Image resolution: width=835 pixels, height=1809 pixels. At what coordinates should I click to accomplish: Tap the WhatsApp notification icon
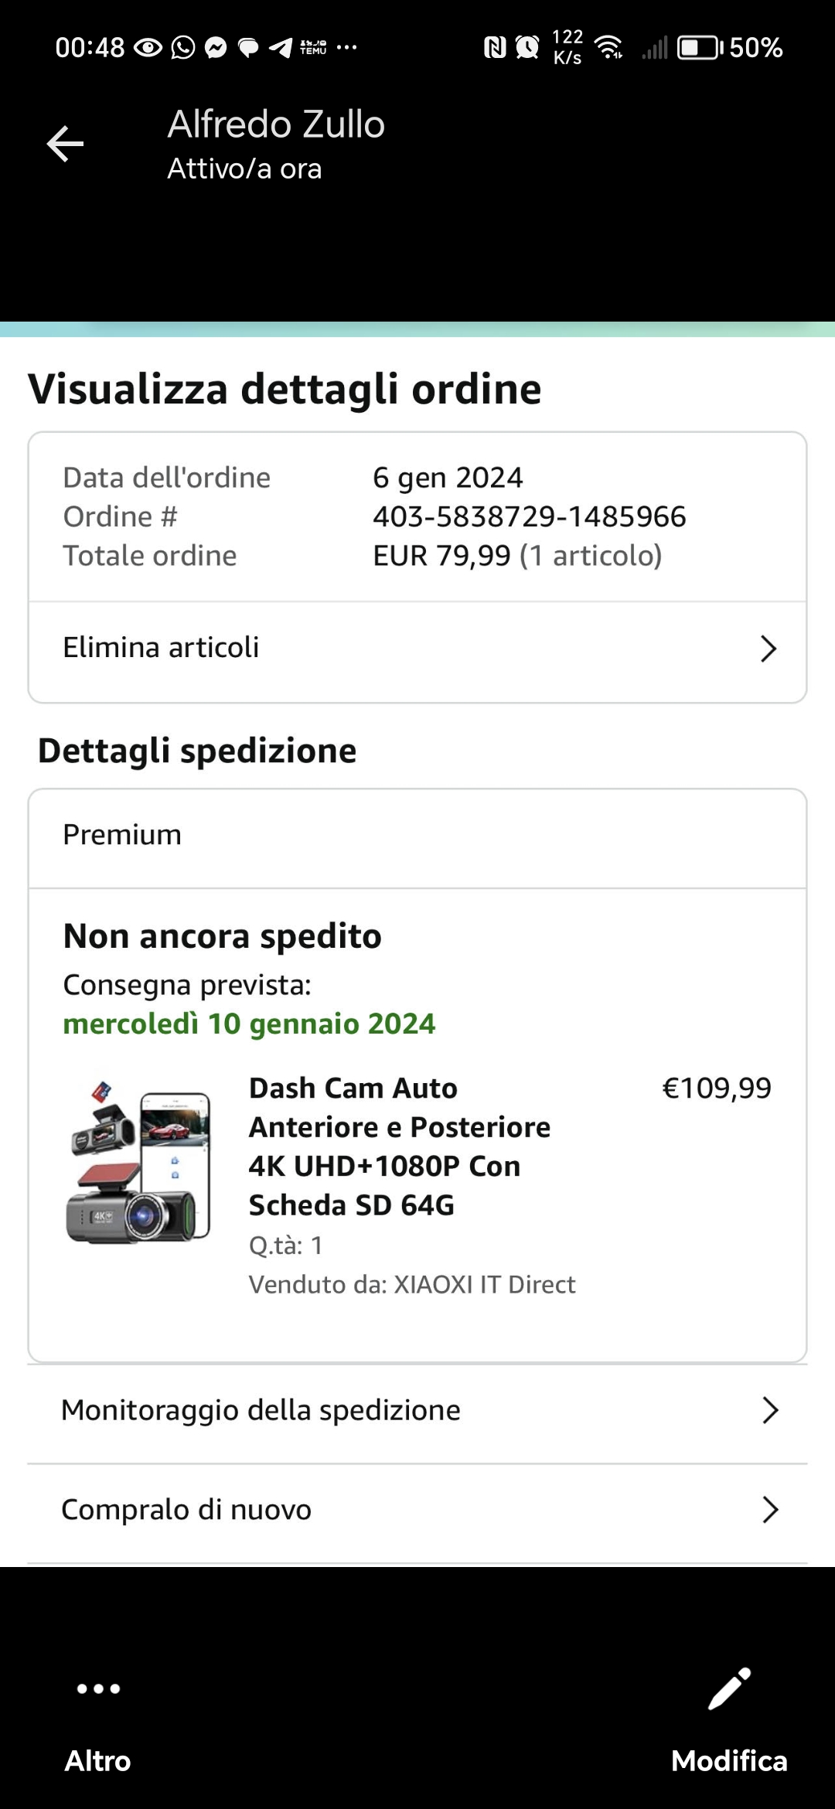click(182, 48)
